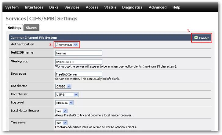
Task: Switch to the Shares tab
Action: (31, 28)
